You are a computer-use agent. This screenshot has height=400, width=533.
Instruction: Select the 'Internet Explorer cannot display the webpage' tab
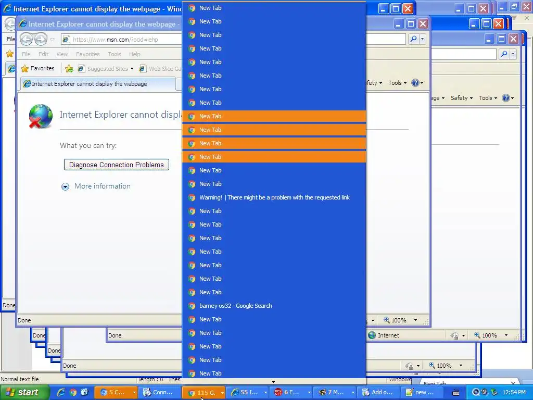(98, 84)
